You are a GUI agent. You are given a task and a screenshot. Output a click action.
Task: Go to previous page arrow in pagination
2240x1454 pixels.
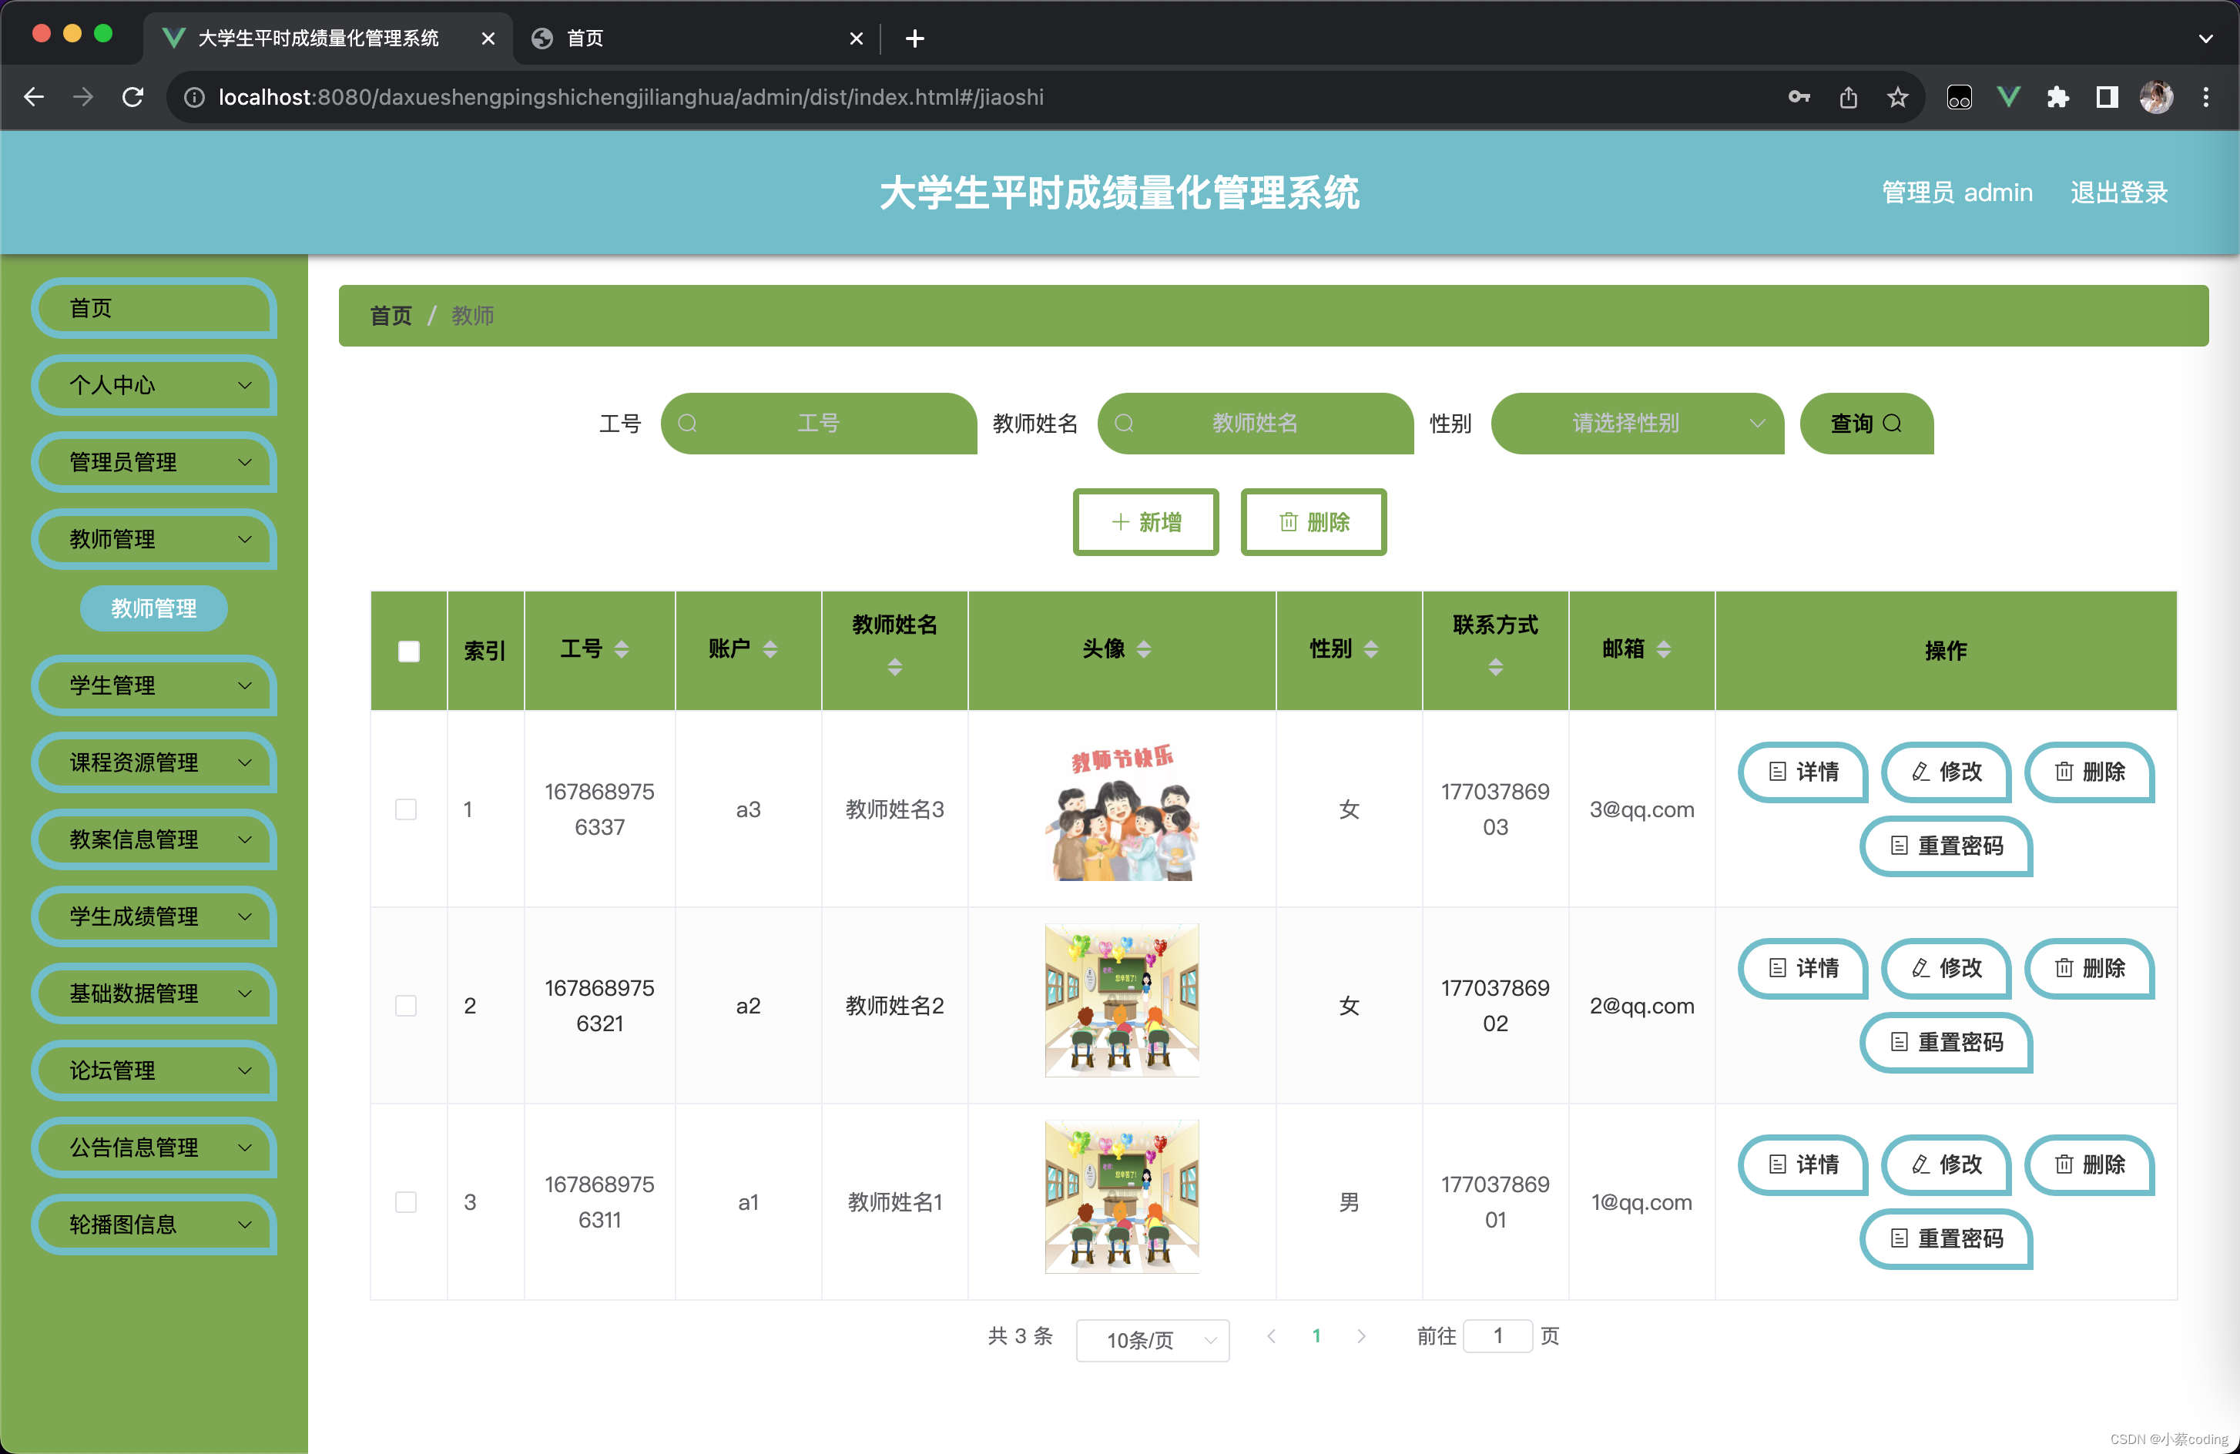[x=1272, y=1336]
